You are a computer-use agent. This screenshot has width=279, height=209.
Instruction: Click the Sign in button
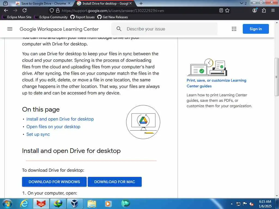(x=256, y=29)
